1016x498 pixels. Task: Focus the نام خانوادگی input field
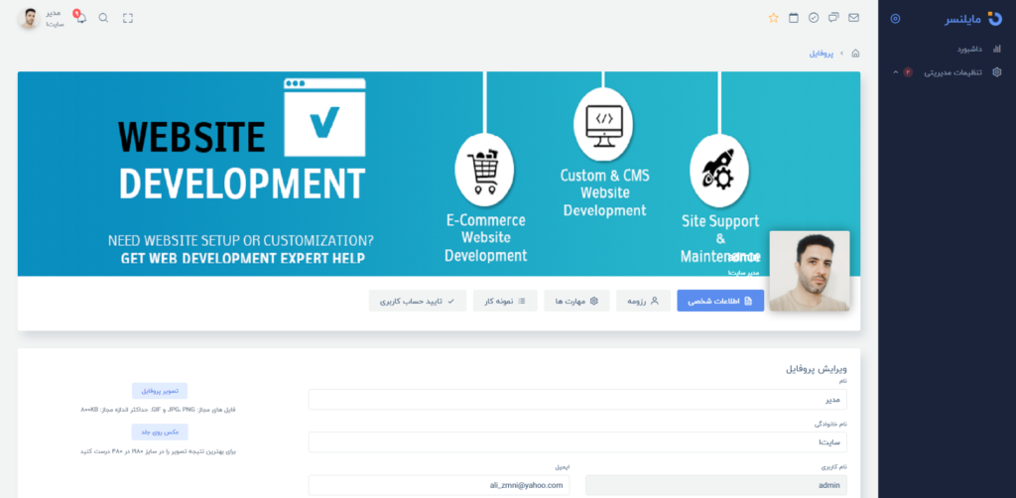(x=577, y=442)
